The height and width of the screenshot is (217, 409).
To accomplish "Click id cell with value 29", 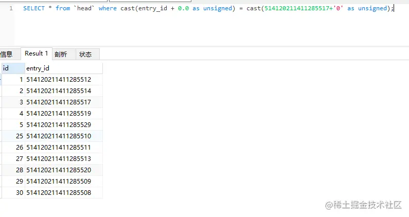I will coord(13,182).
